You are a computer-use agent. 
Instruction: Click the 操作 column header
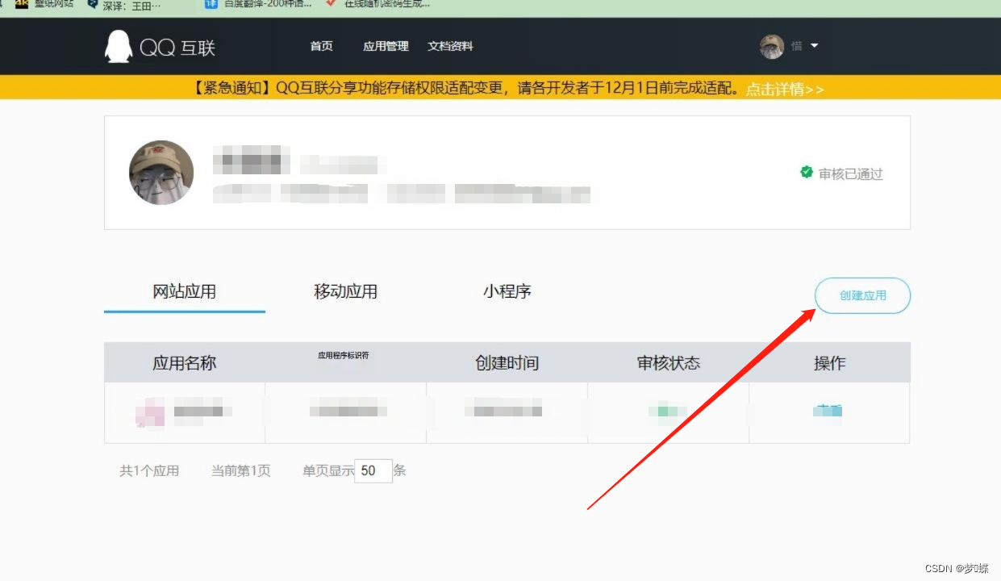829,363
